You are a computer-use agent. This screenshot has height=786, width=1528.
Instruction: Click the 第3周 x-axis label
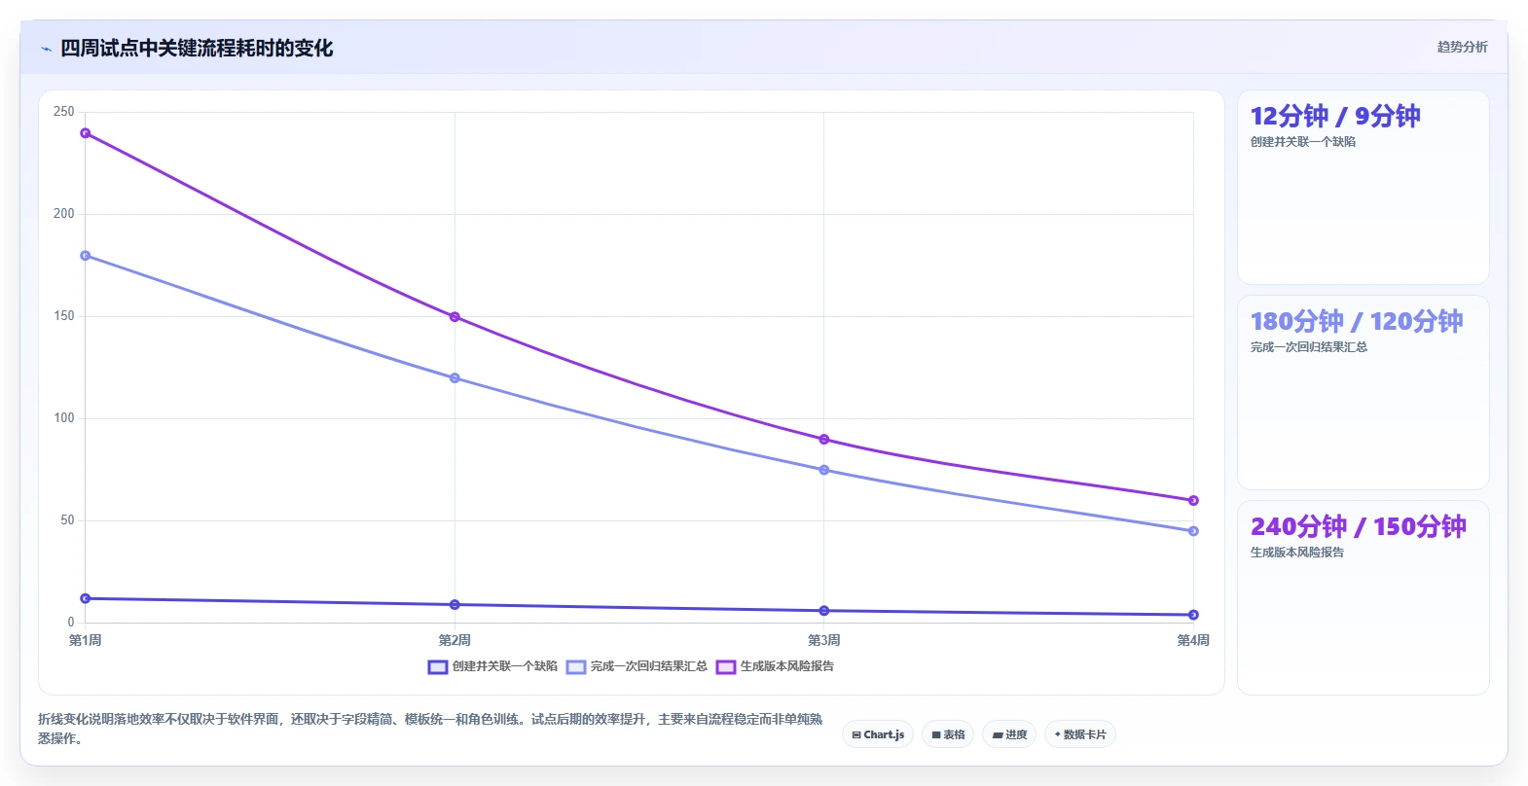pyautogui.click(x=824, y=640)
